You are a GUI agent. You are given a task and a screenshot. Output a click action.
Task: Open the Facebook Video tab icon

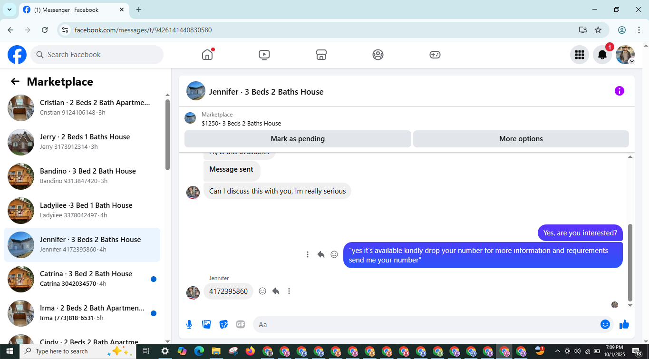click(264, 55)
